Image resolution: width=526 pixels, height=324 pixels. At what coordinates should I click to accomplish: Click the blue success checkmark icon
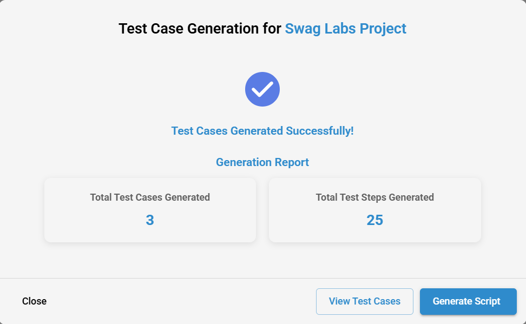[262, 89]
